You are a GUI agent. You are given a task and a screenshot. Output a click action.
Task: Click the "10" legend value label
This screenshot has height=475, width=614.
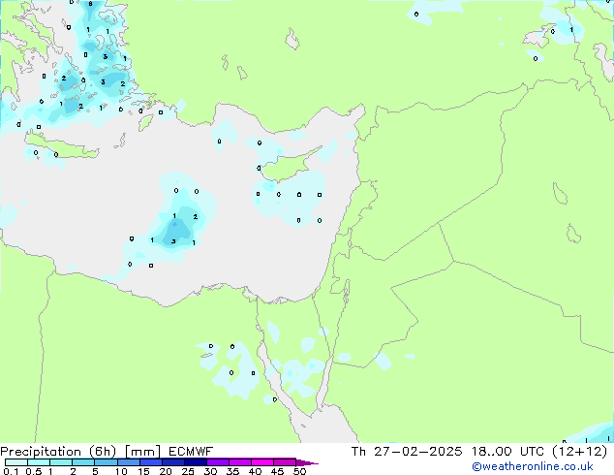pyautogui.click(x=121, y=471)
